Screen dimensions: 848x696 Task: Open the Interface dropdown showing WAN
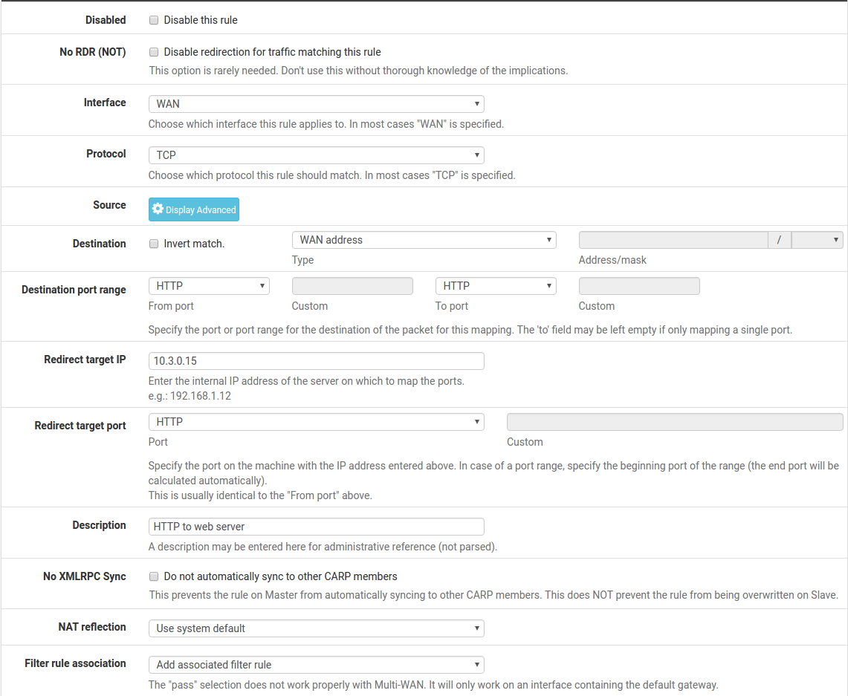tap(316, 104)
